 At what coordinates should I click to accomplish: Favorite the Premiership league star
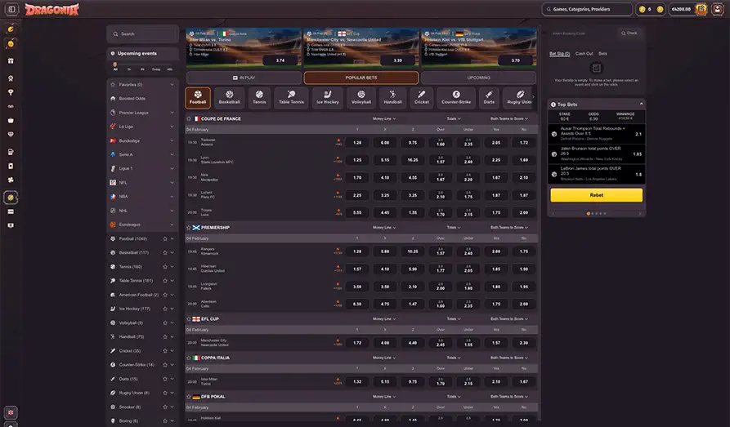(x=189, y=228)
